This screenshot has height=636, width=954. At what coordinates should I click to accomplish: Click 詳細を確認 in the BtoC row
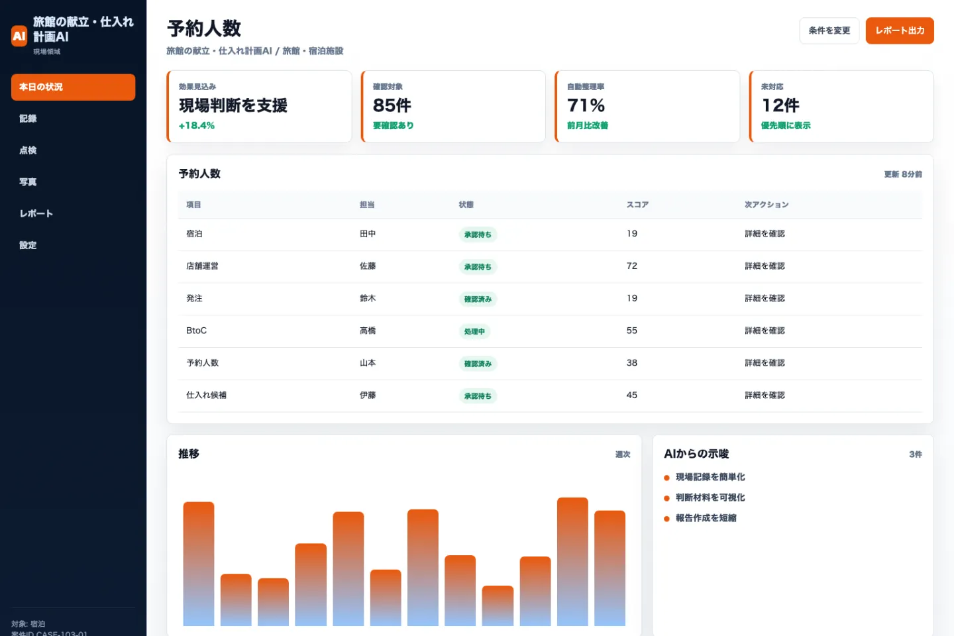click(x=765, y=331)
